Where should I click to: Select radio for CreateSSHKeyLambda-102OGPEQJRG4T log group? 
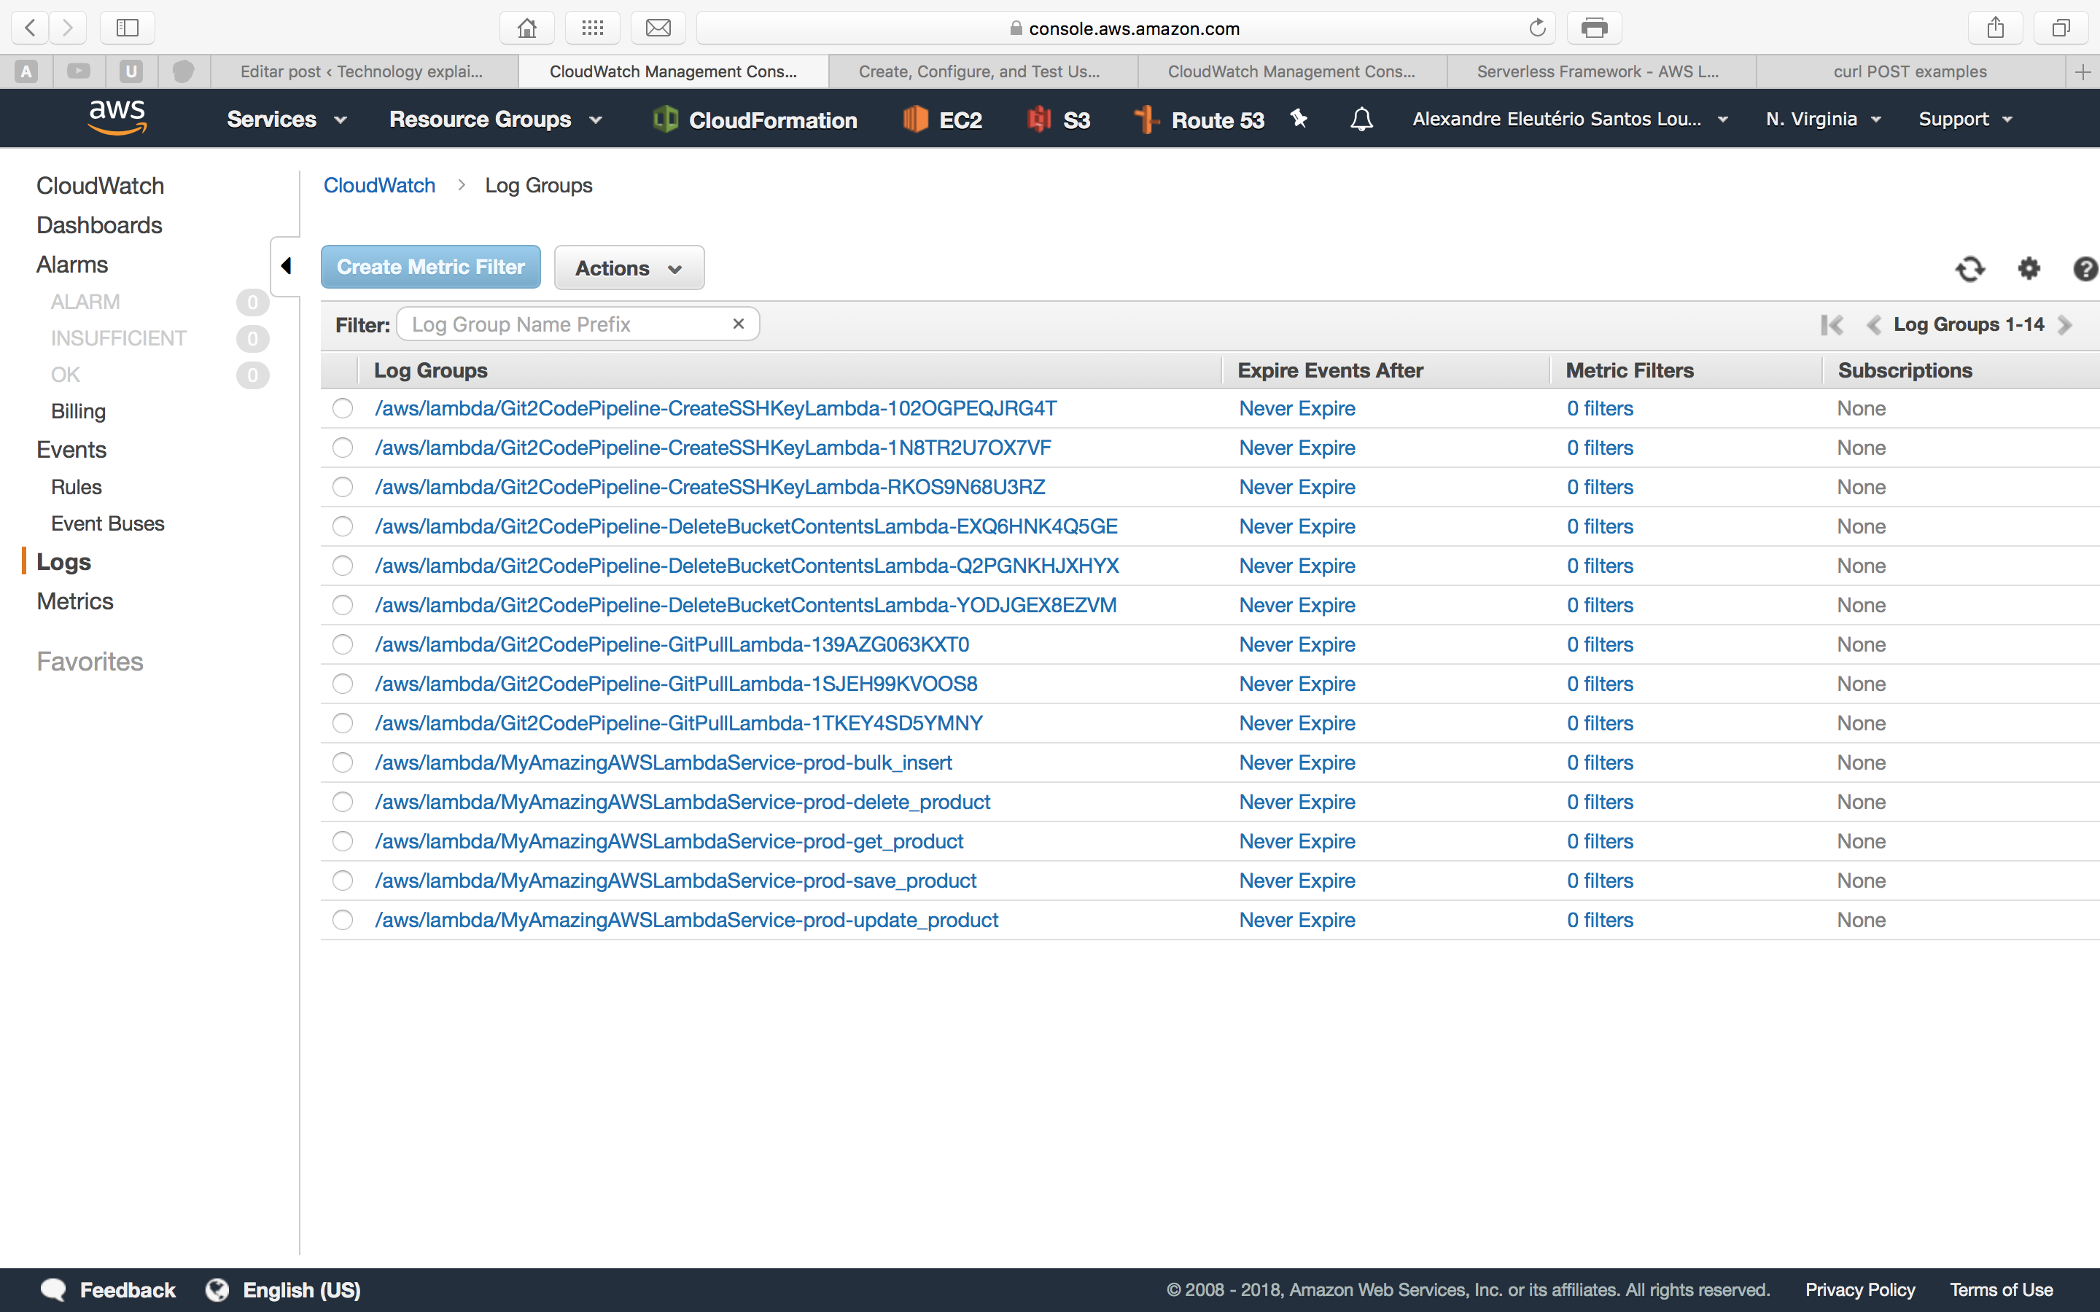[x=343, y=409]
